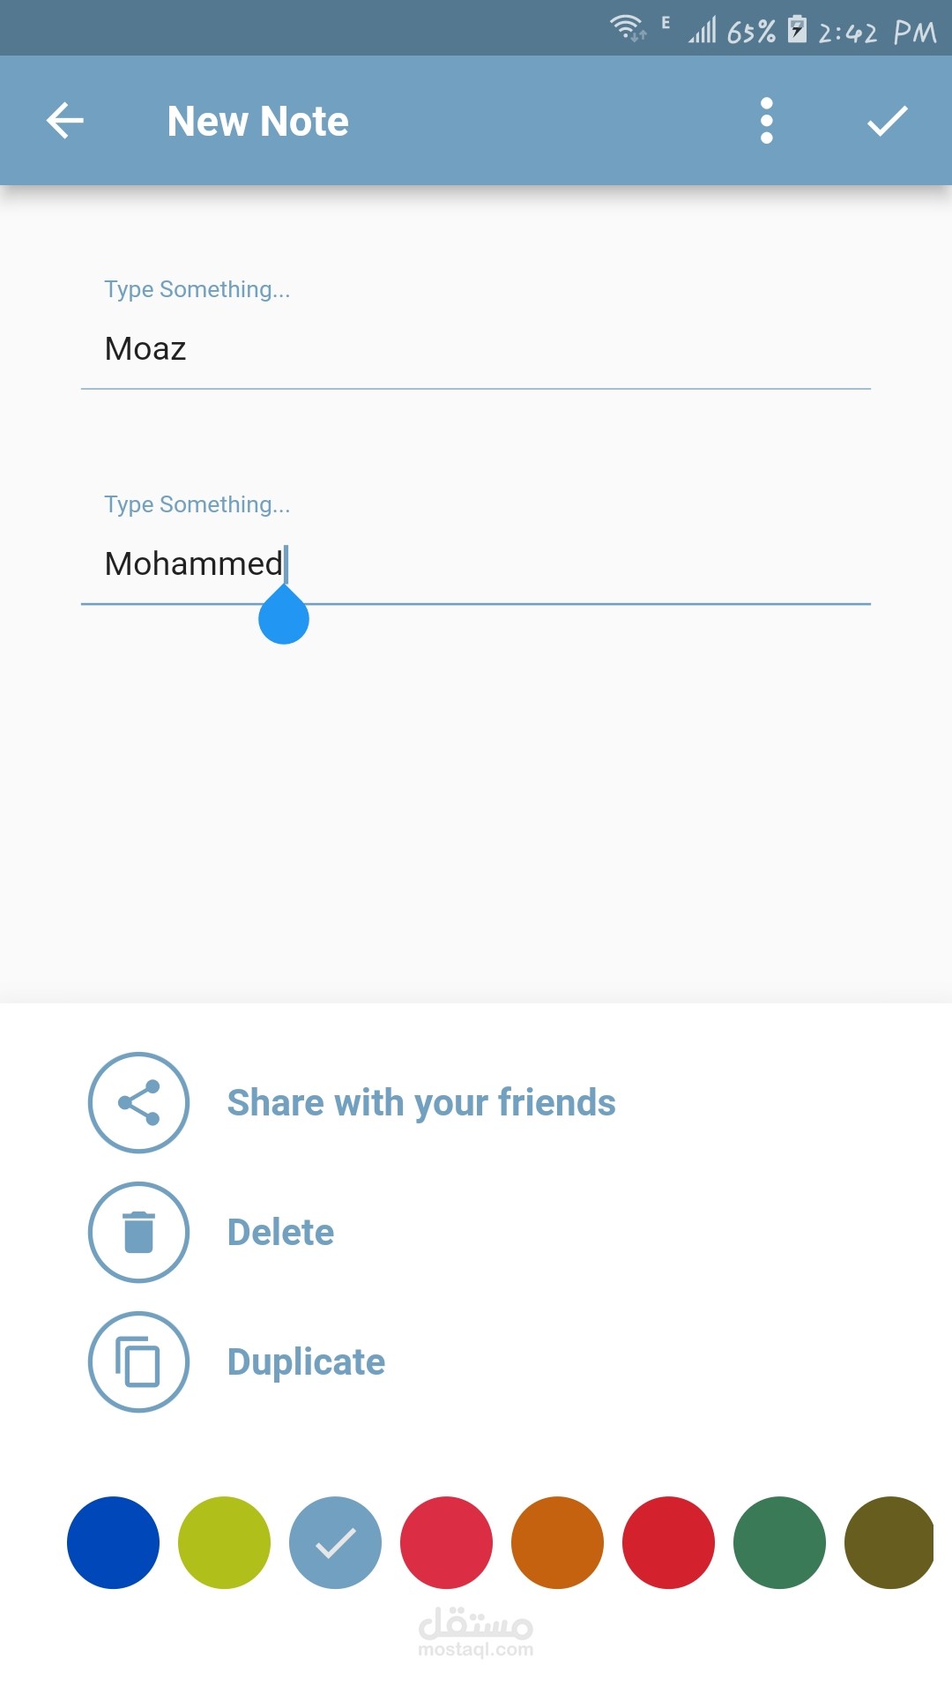The height and width of the screenshot is (1693, 952).
Task: Choose the Duplicate option text
Action: pos(305,1361)
